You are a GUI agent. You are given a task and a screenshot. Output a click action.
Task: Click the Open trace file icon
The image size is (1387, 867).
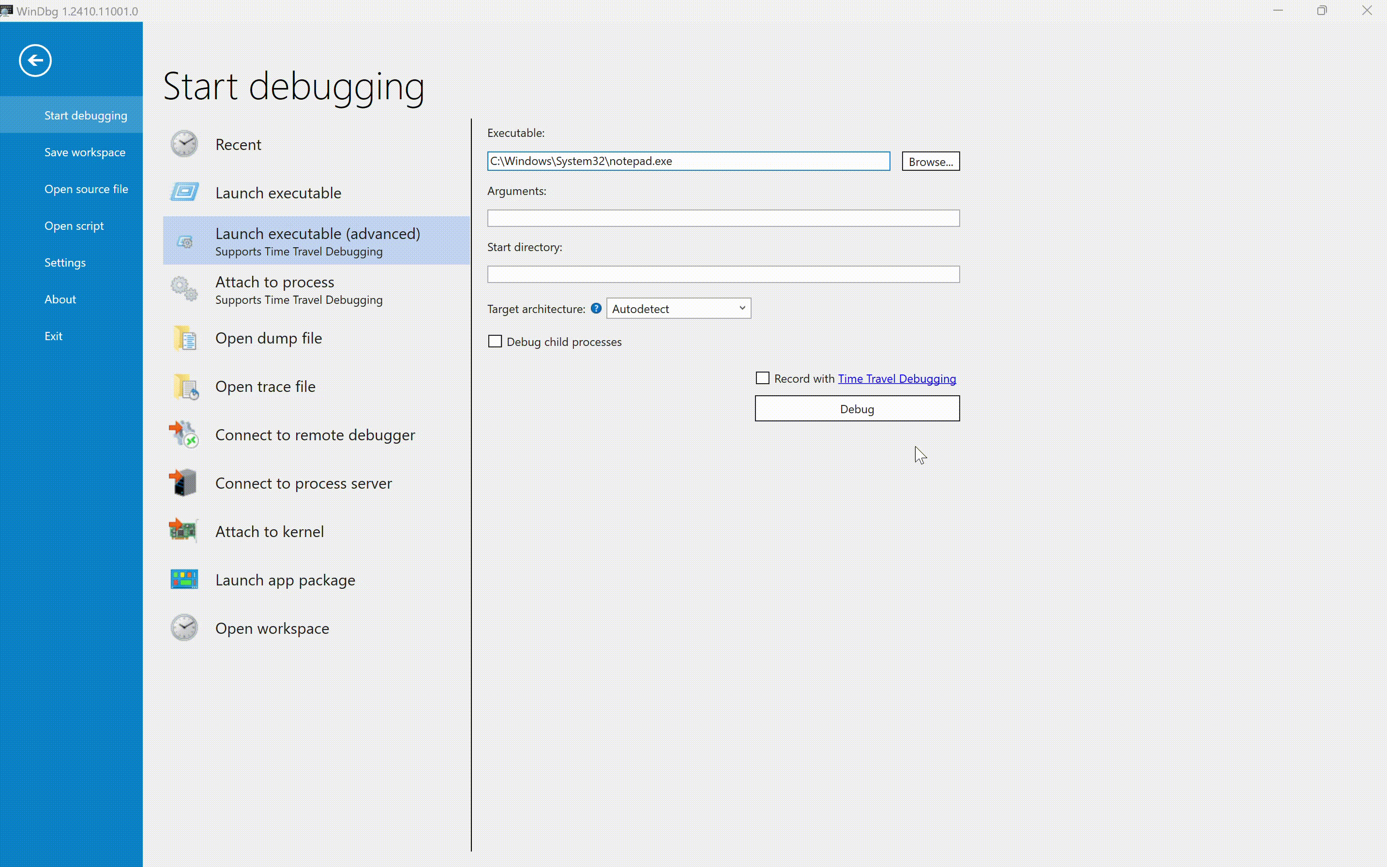(x=185, y=387)
